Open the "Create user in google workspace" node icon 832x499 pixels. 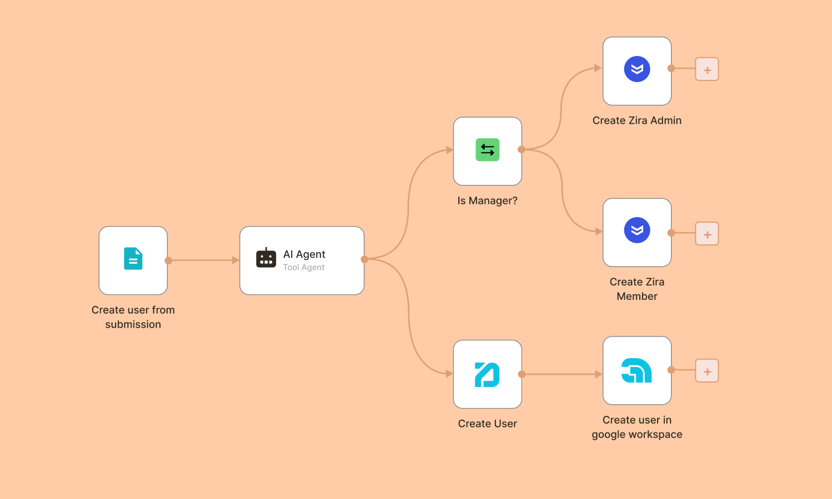[636, 370]
